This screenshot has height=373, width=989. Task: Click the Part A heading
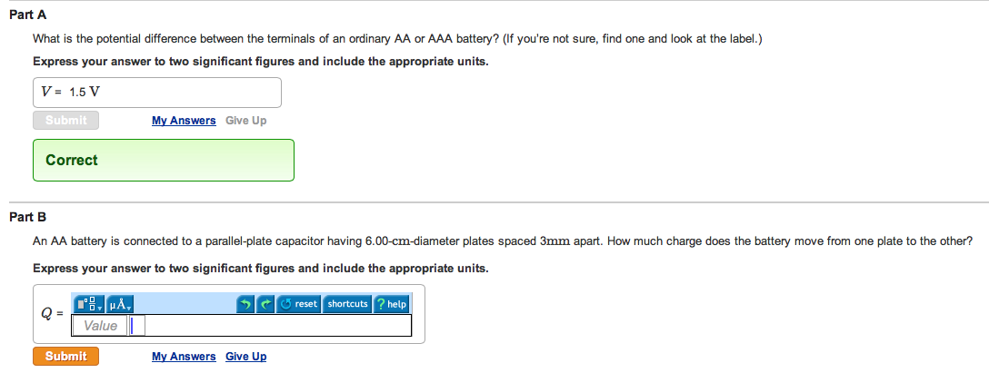coord(28,15)
